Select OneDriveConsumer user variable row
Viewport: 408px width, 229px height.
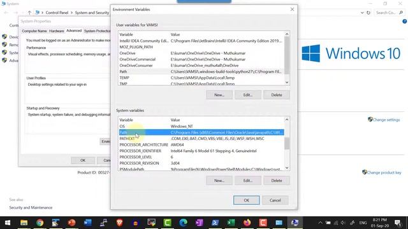pyautogui.click(x=201, y=66)
